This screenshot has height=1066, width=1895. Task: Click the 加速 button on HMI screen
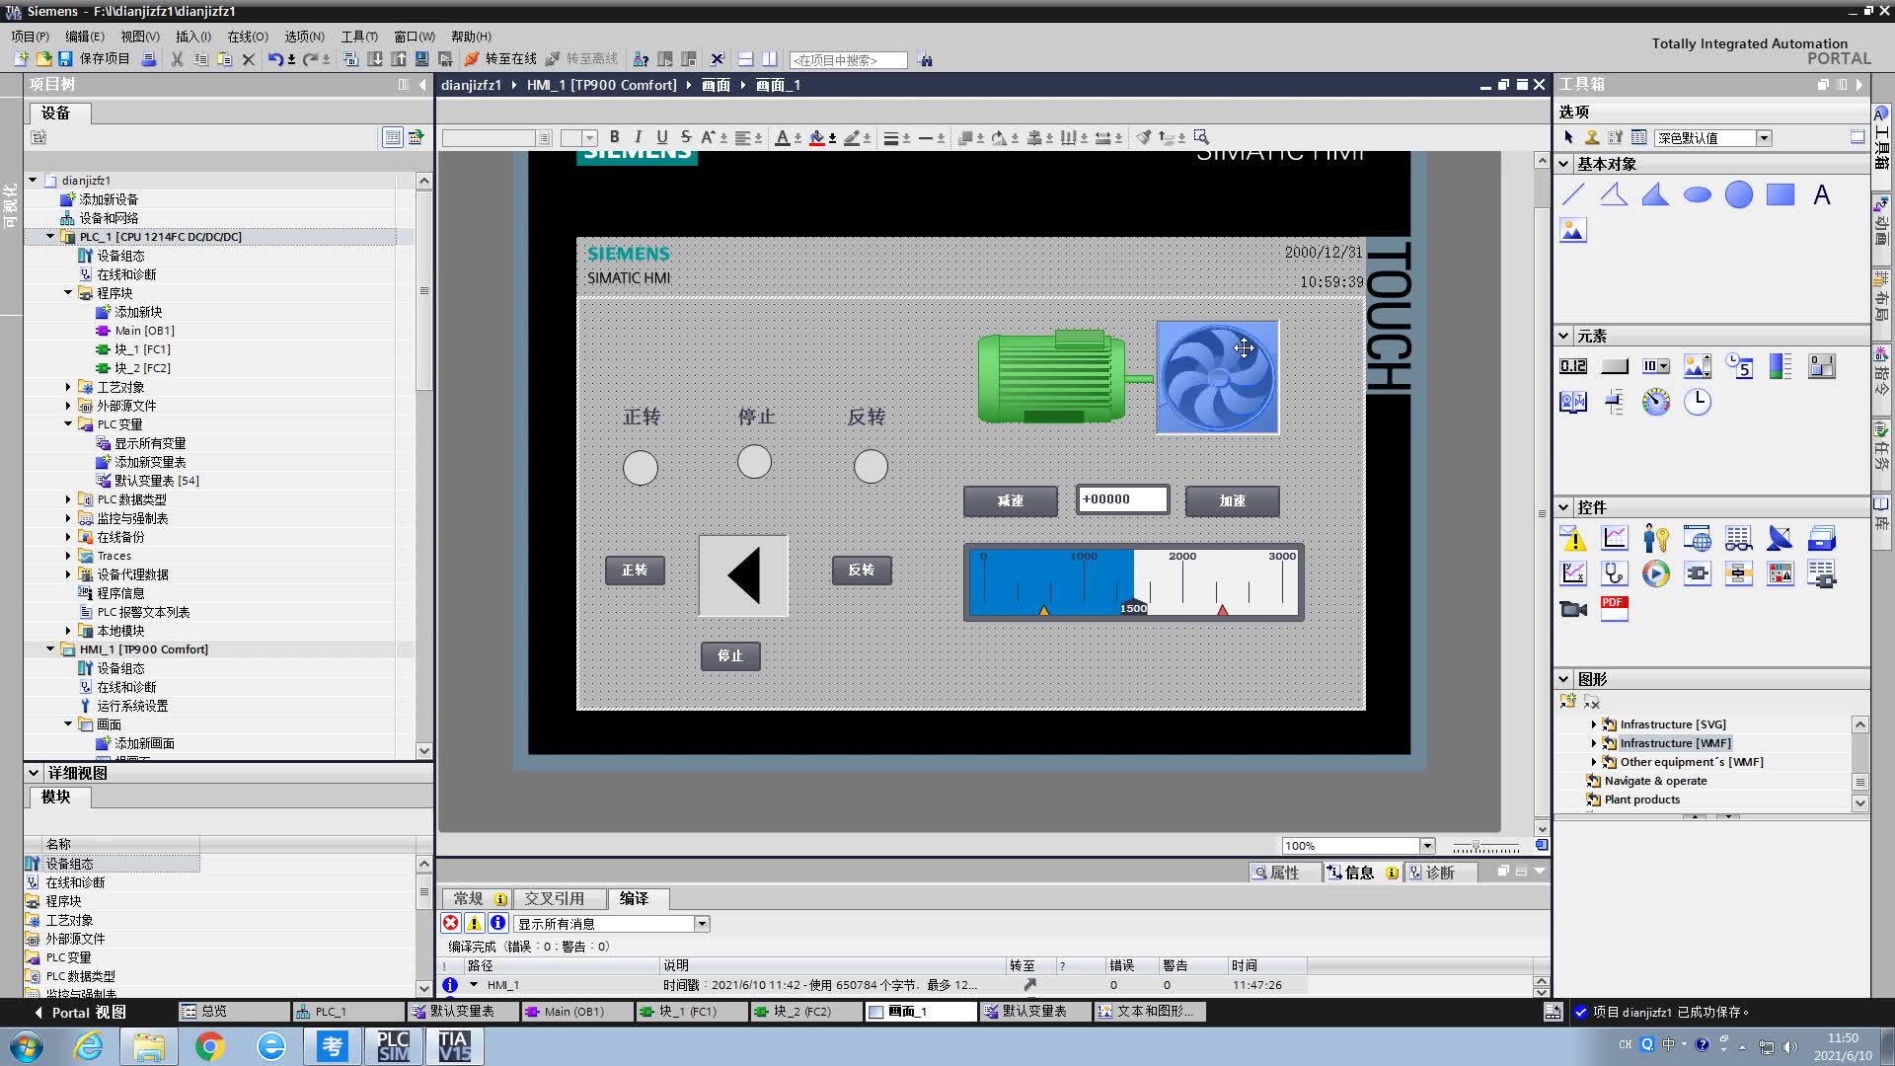(1232, 500)
